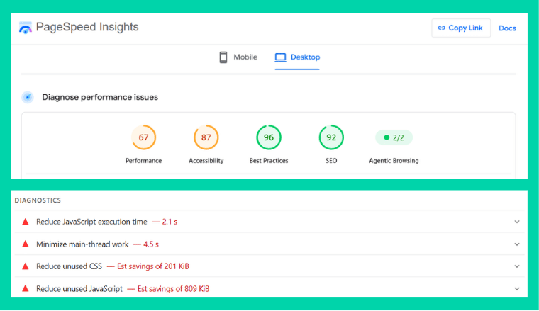The height and width of the screenshot is (311, 539).
Task: Click the Diagnose performance issues icon
Action: point(28,97)
